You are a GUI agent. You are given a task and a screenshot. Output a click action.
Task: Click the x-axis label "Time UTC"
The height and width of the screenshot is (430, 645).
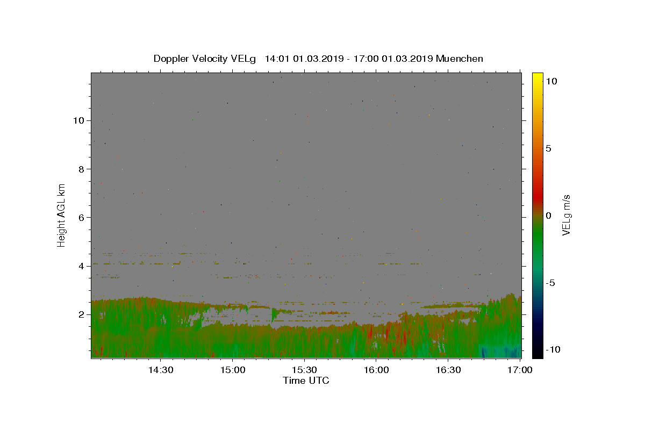pyautogui.click(x=306, y=381)
